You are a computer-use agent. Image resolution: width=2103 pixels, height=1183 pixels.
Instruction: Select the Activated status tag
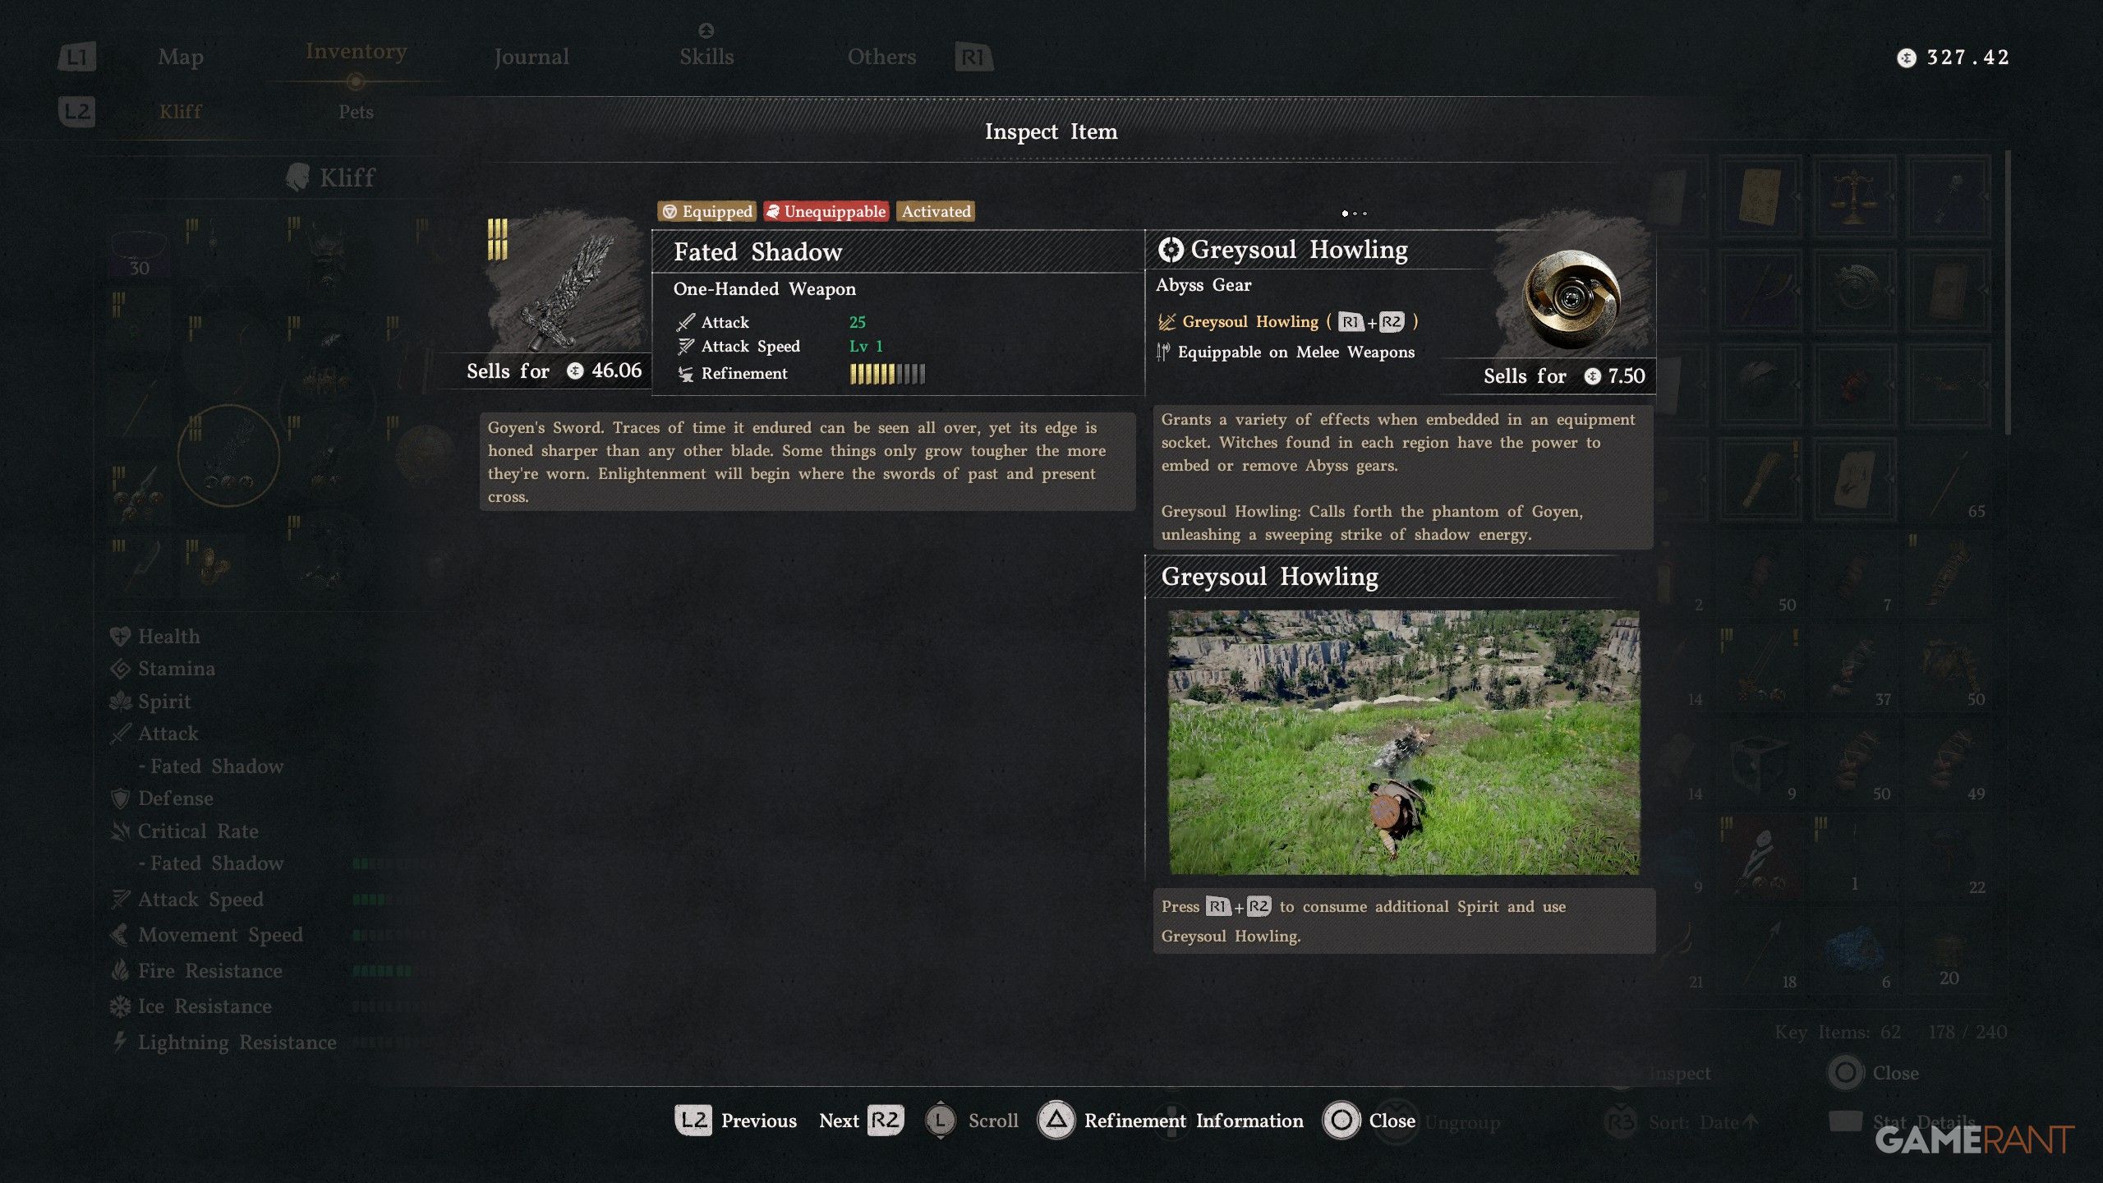point(936,211)
